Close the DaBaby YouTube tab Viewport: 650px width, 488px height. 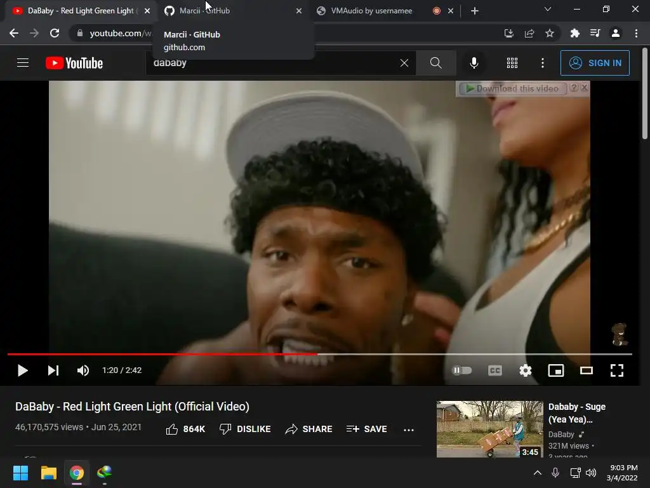pyautogui.click(x=147, y=11)
